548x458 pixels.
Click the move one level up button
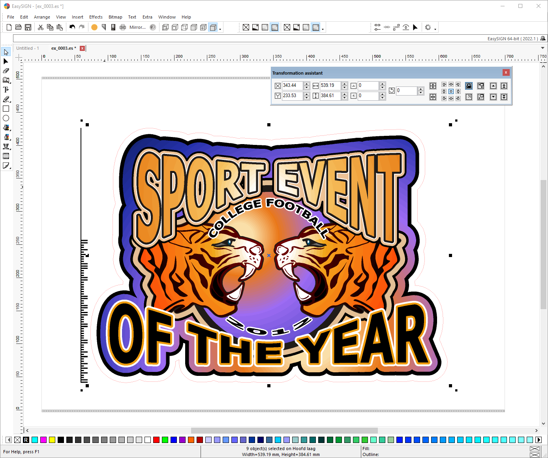coord(493,86)
